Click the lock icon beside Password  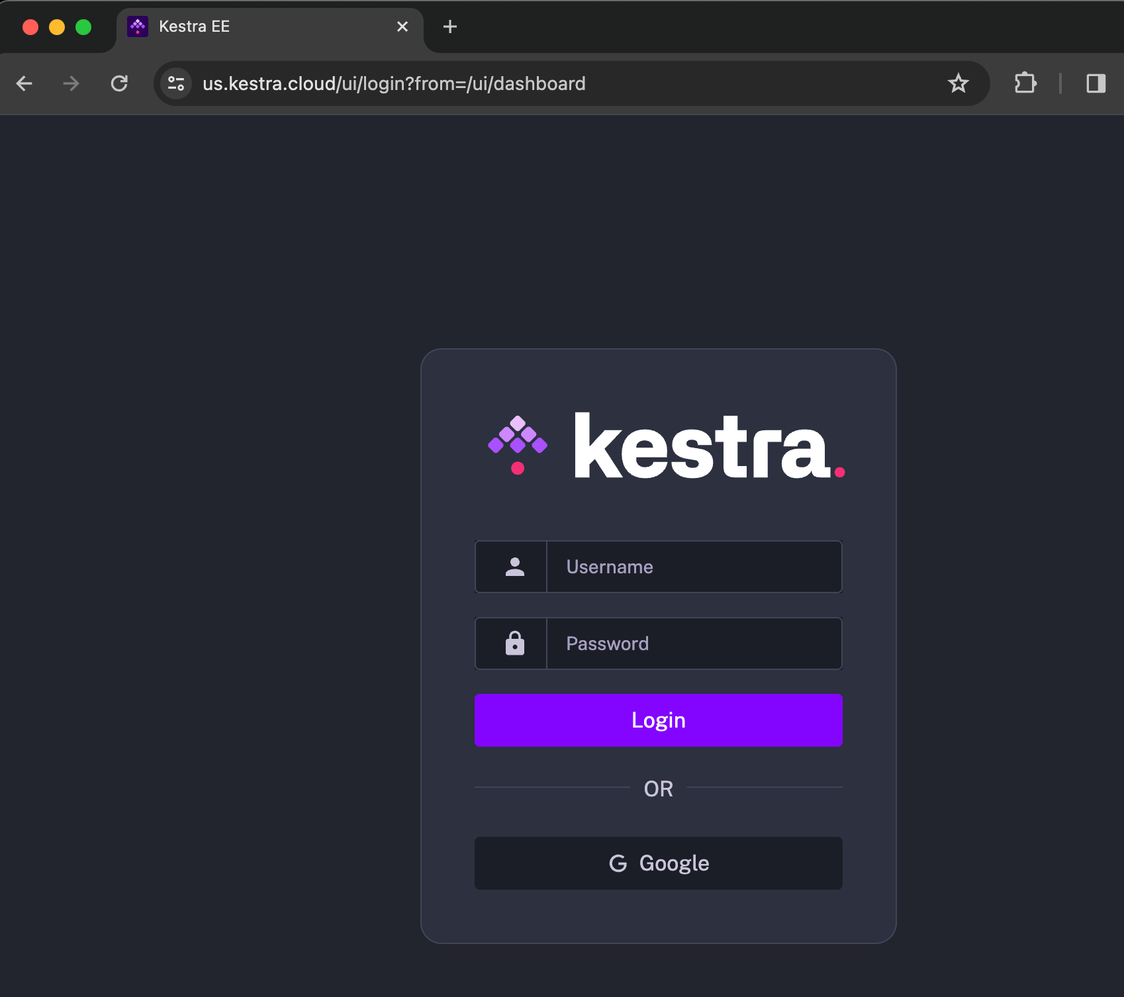click(x=515, y=643)
